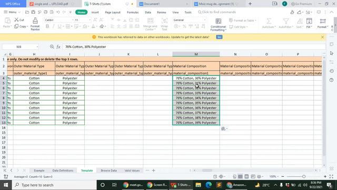Switch to the Browse Data sheet
Viewport: 337px width, 190px height.
[109, 170]
